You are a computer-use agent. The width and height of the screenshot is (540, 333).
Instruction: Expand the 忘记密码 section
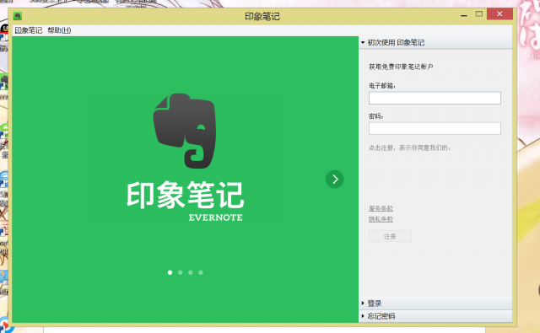(x=435, y=316)
